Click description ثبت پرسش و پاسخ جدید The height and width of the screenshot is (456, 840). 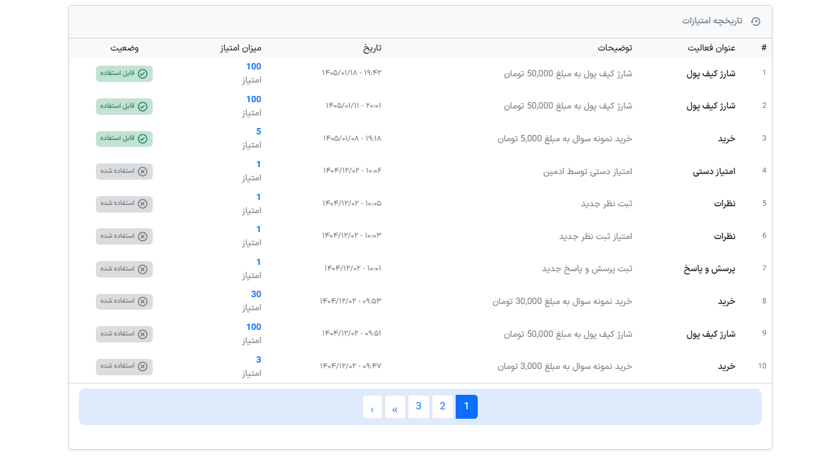tap(587, 269)
